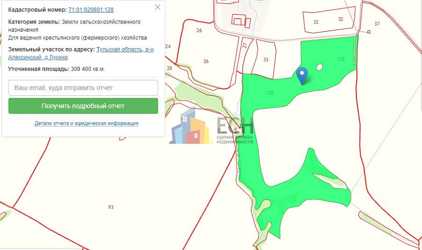
Task: Click the email input field
Action: click(83, 88)
